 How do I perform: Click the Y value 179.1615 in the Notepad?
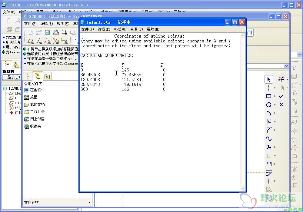click(x=132, y=84)
